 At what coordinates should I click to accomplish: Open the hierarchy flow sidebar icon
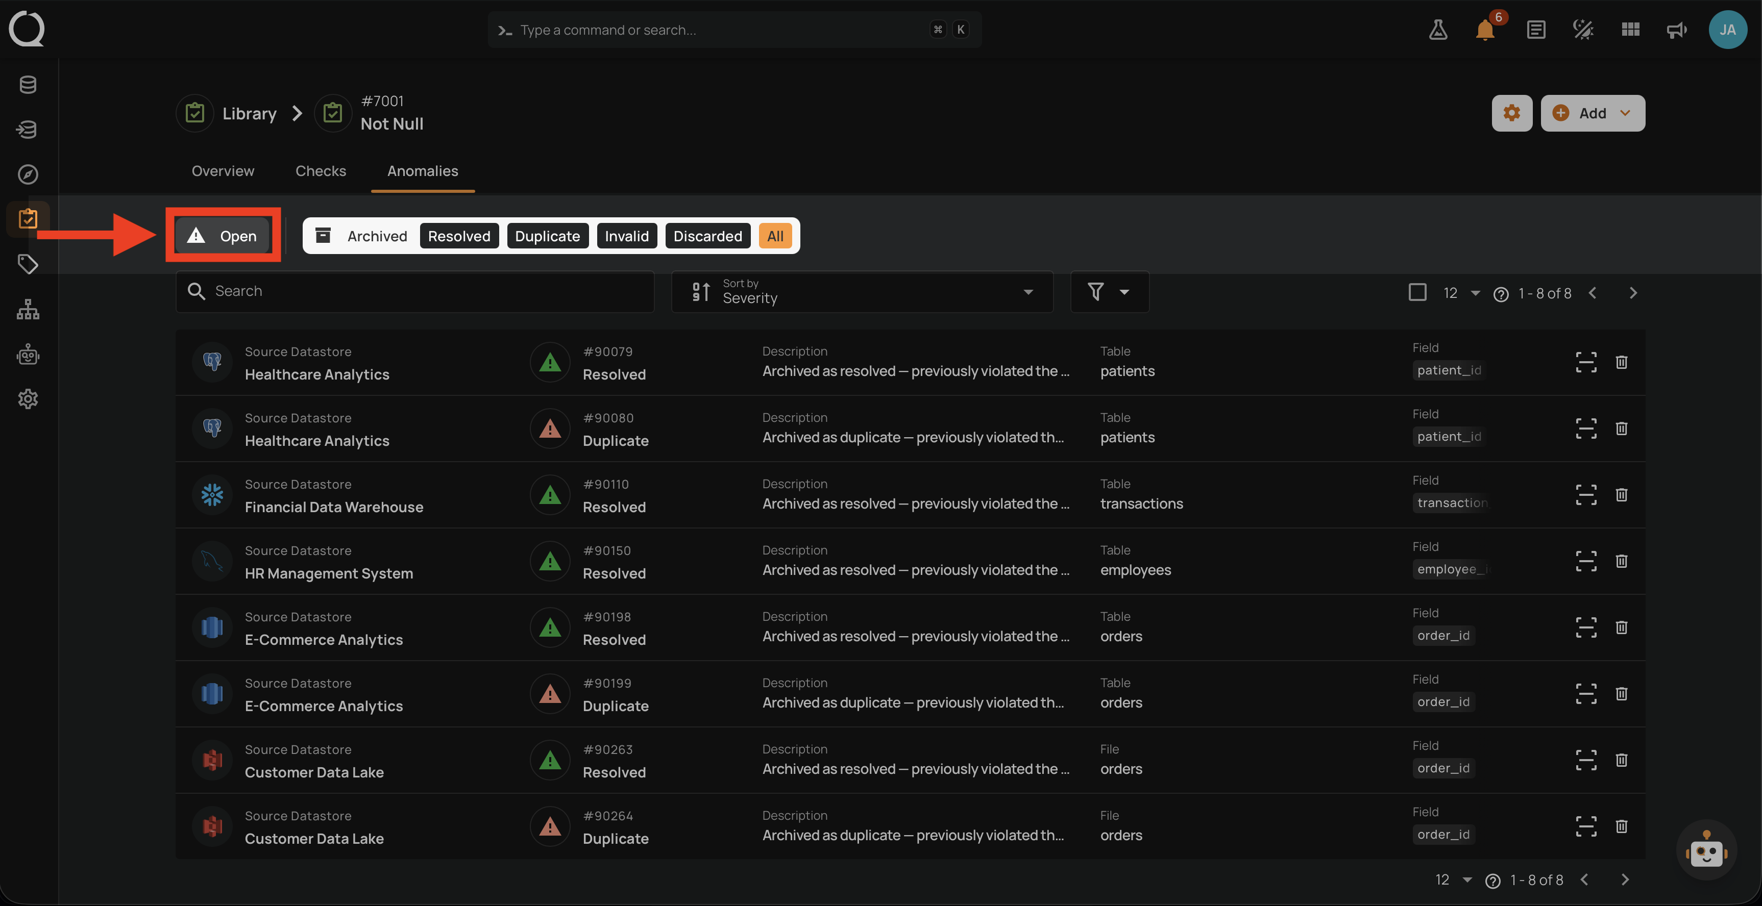(x=28, y=309)
